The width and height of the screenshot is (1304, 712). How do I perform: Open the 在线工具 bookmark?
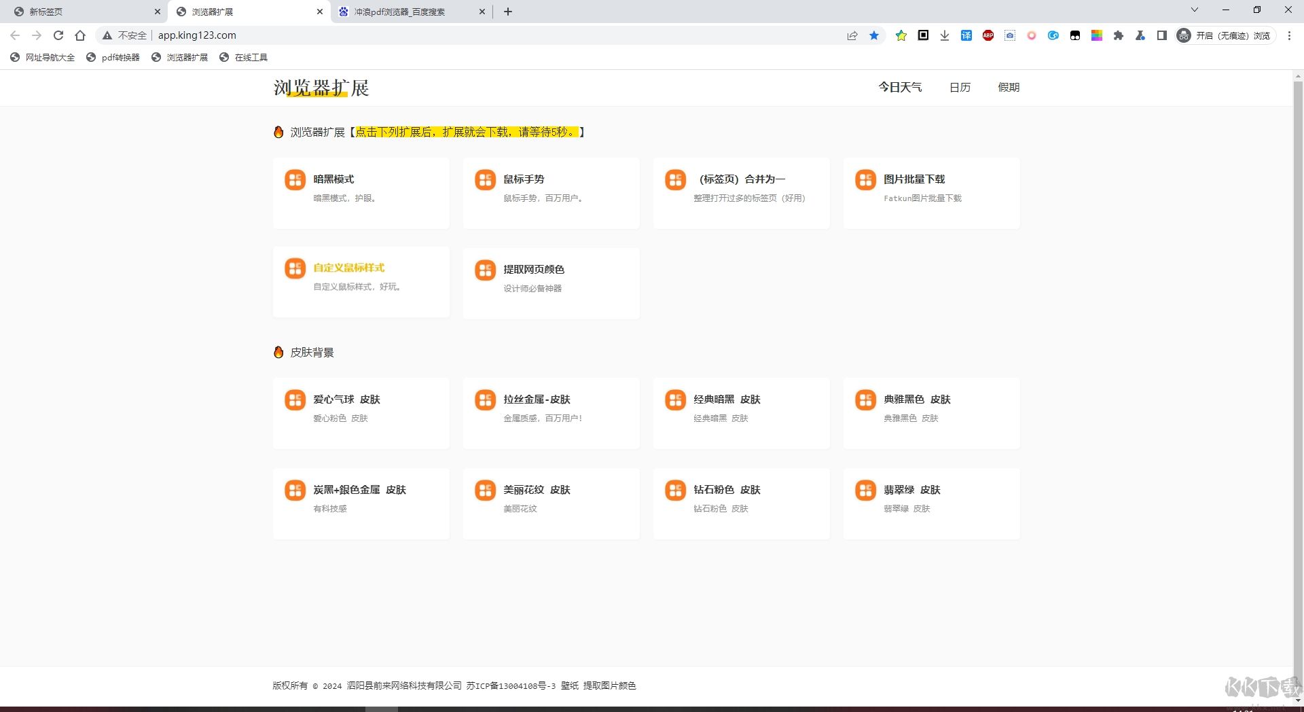(x=244, y=58)
